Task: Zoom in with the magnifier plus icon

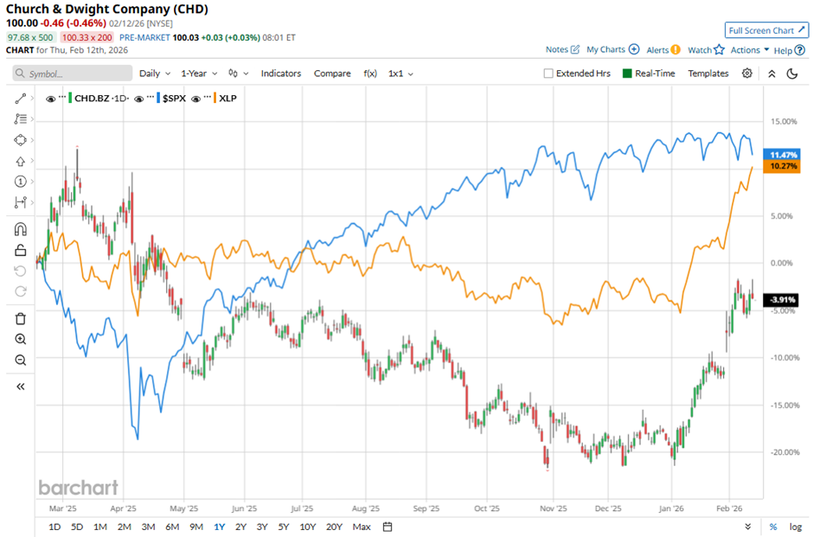Action: tap(21, 339)
